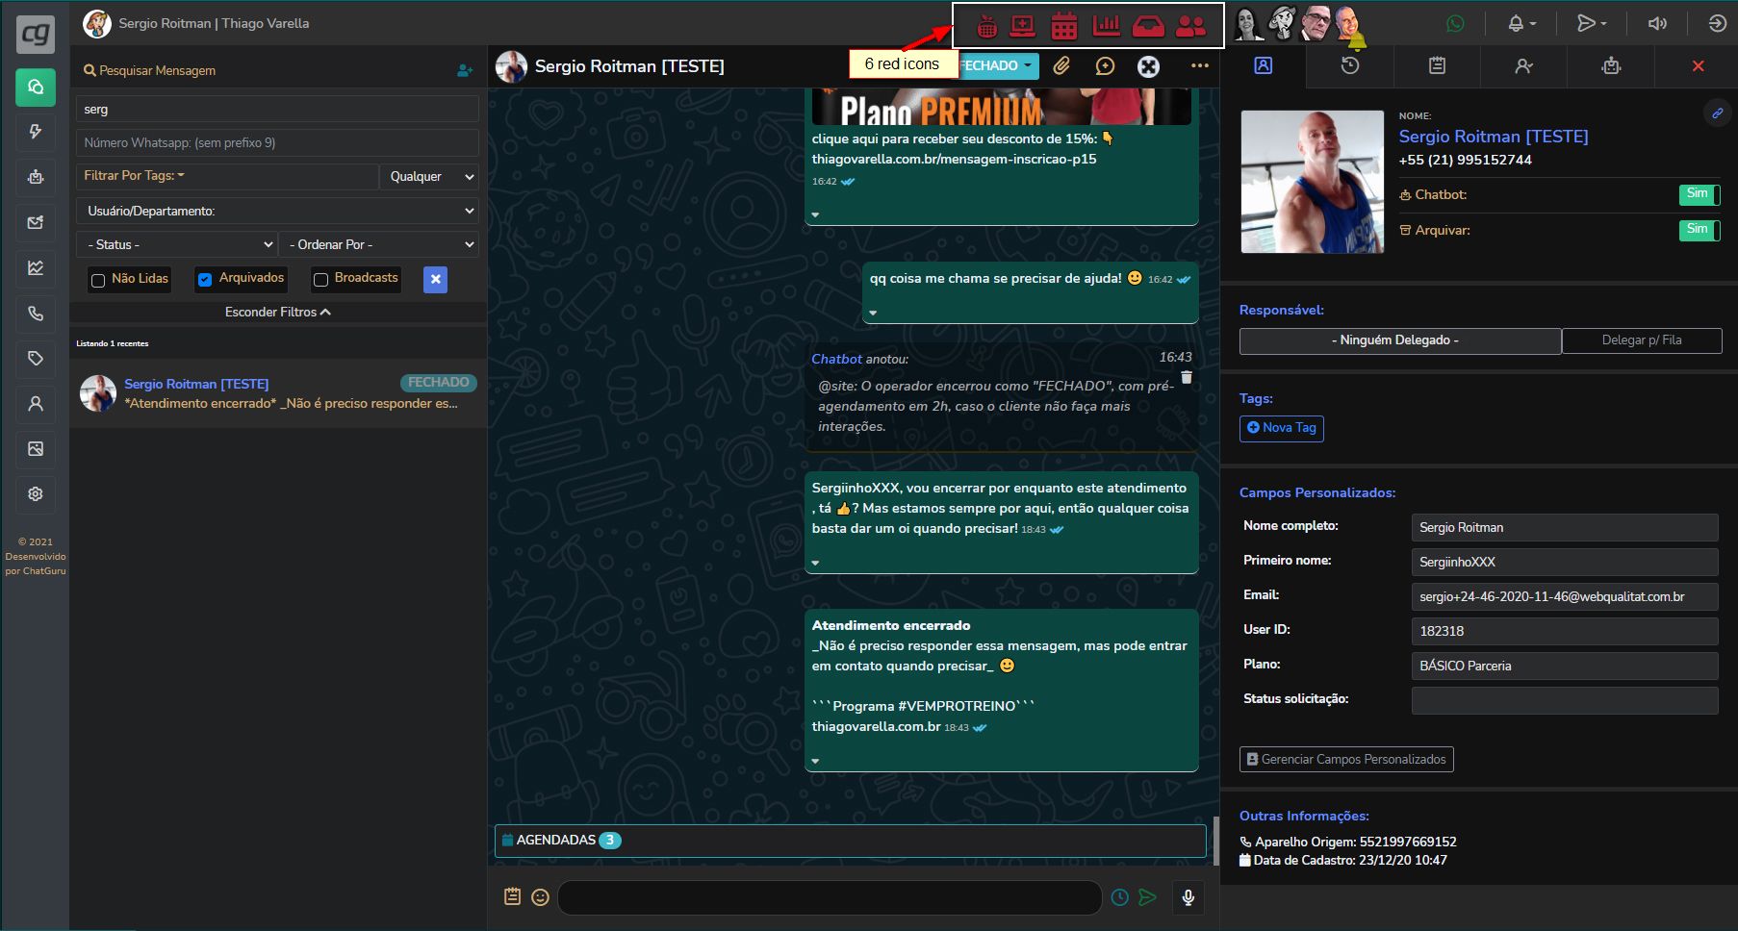Open the thiagovarella.com.br/mensagem-inscricao-p15 link

954,159
